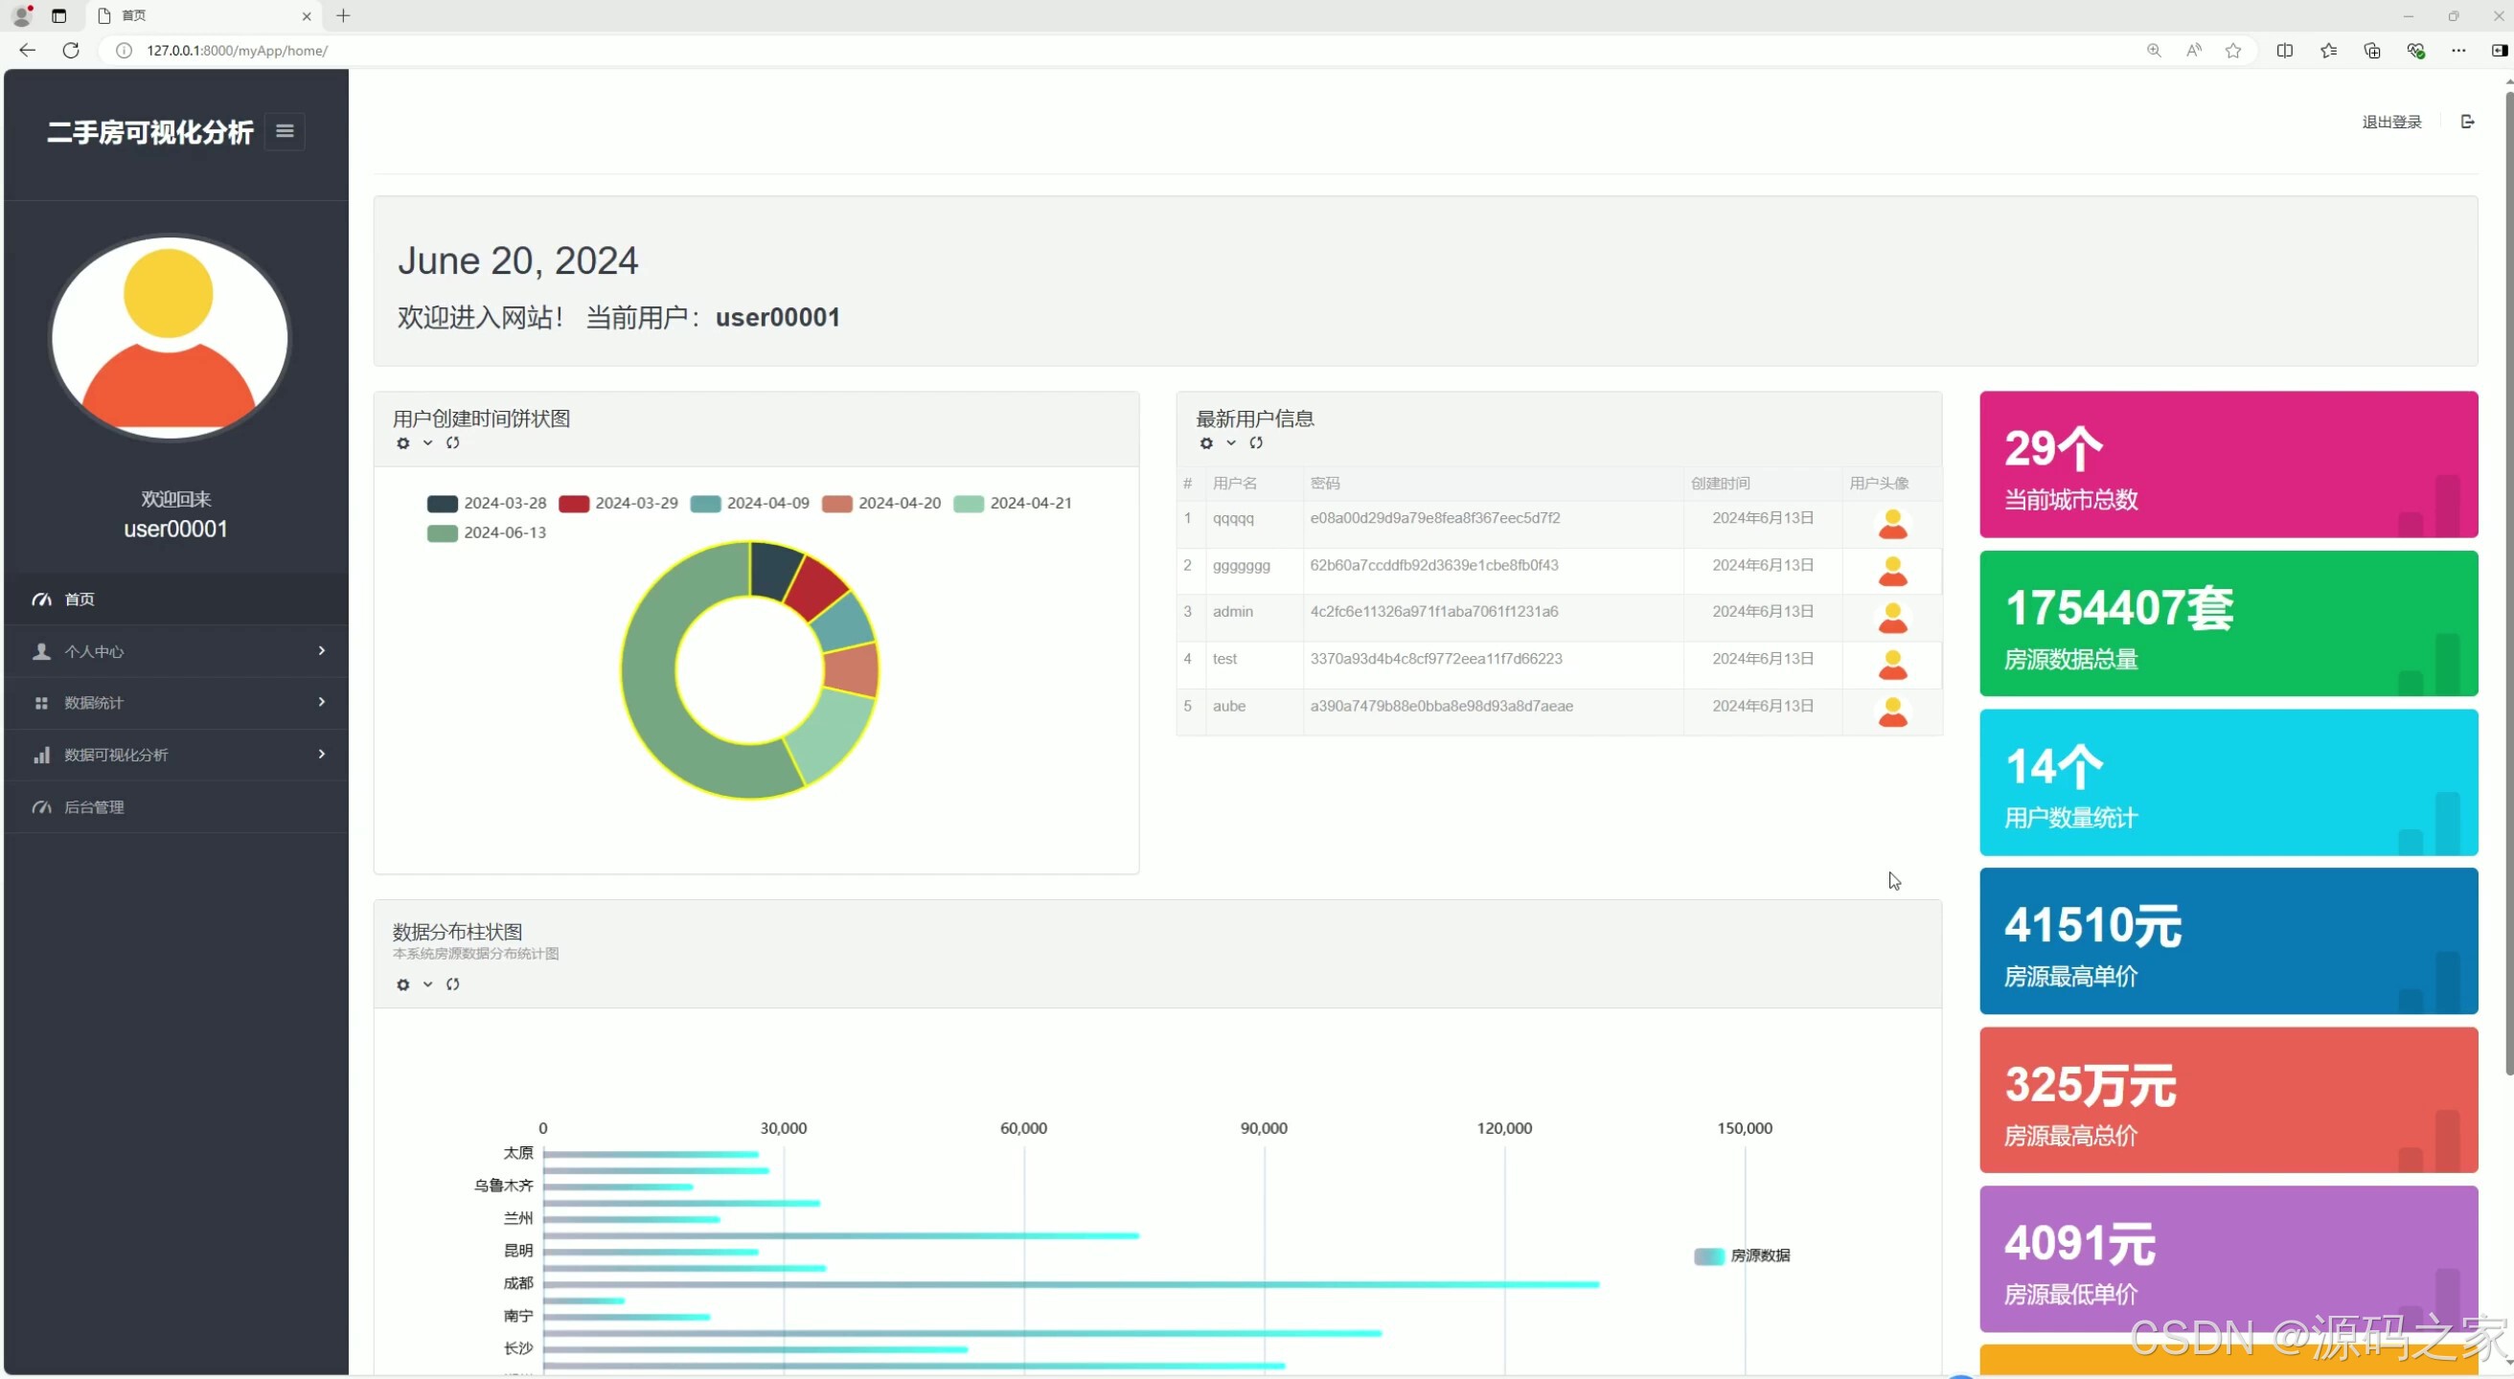Click the 退出登录 link
Viewport: 2514px width, 1379px height.
tap(2390, 122)
